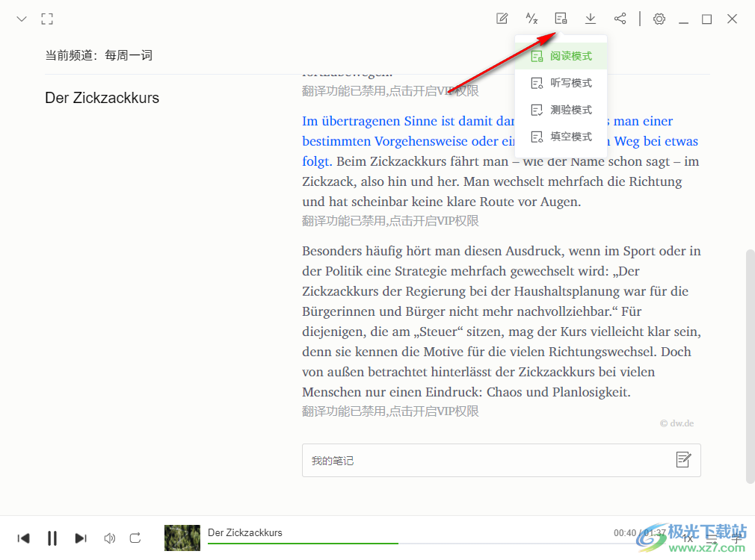Image resolution: width=755 pixels, height=560 pixels.
Task: Pause the audio playback
Action: (52, 538)
